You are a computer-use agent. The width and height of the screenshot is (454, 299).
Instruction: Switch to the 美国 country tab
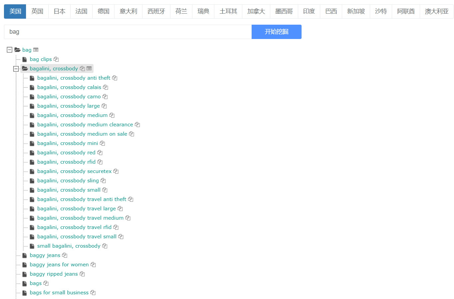click(15, 11)
